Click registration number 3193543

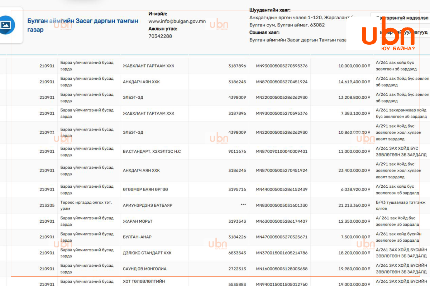coord(237,221)
